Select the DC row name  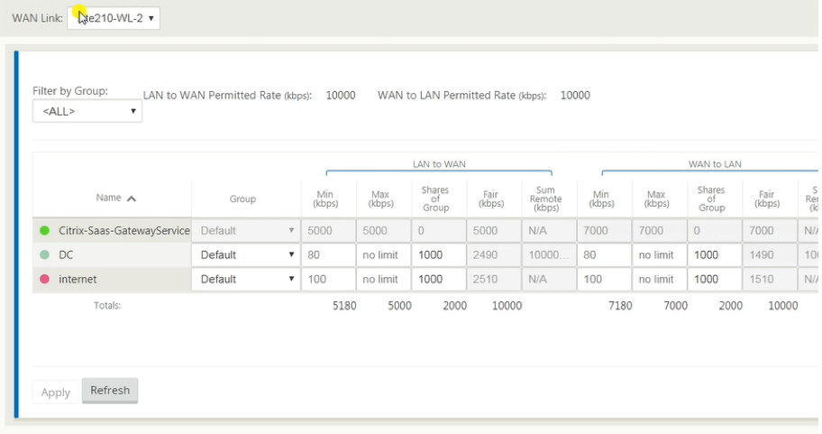66,255
